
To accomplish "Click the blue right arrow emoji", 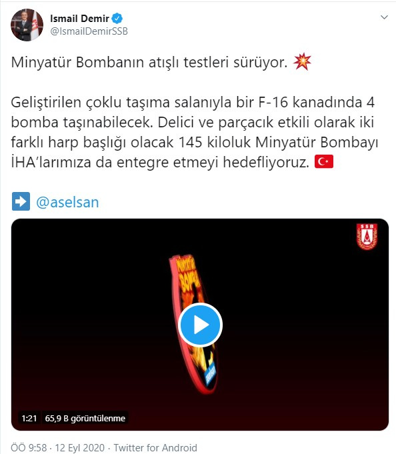I will (21, 201).
